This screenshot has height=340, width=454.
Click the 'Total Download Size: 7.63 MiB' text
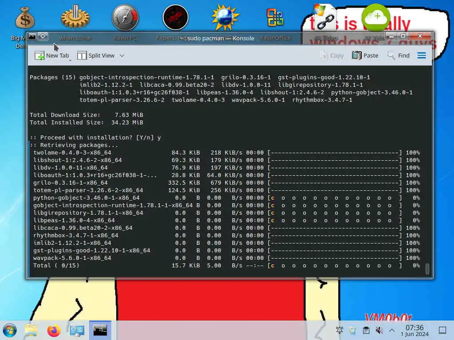pyautogui.click(x=86, y=115)
